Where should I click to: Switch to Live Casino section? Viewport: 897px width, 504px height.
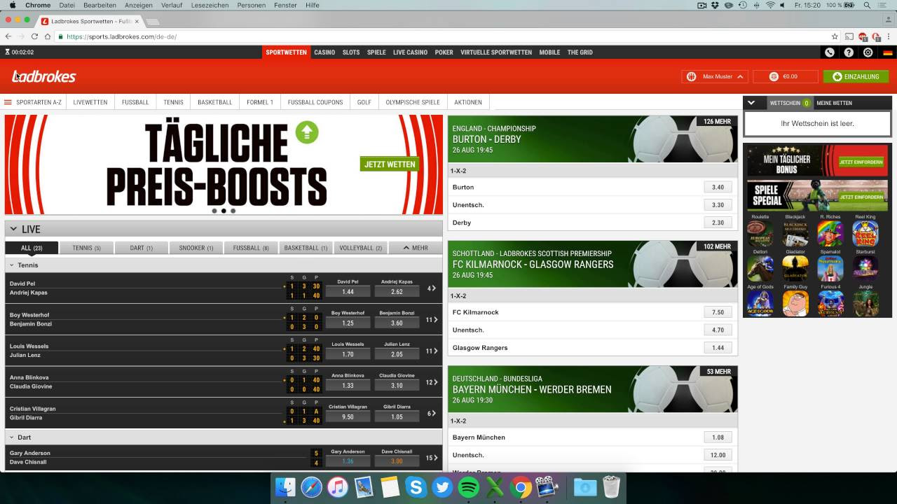tap(410, 52)
